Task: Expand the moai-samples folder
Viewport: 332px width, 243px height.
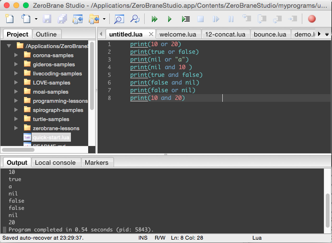Action: (x=16, y=92)
